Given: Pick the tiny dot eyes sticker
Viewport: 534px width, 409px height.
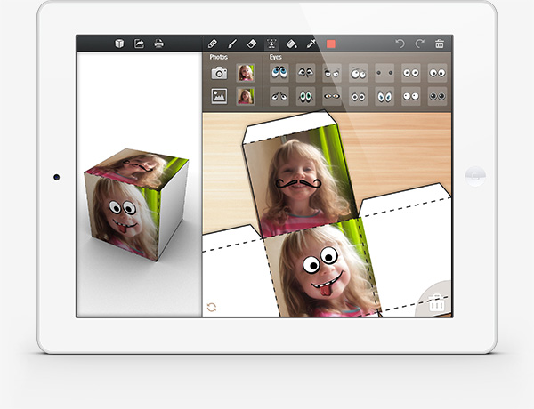Looking at the screenshot, I should [x=384, y=73].
